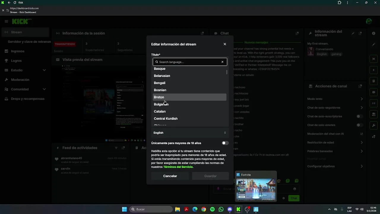The image size is (380, 214).
Task: Toggle Chat de solo-suscriptores switch
Action: (360, 116)
